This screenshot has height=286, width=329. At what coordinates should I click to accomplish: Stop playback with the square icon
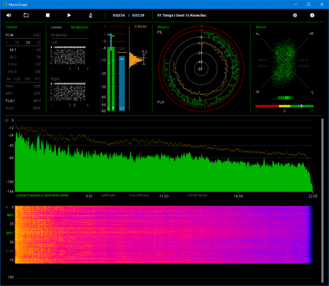(x=47, y=15)
